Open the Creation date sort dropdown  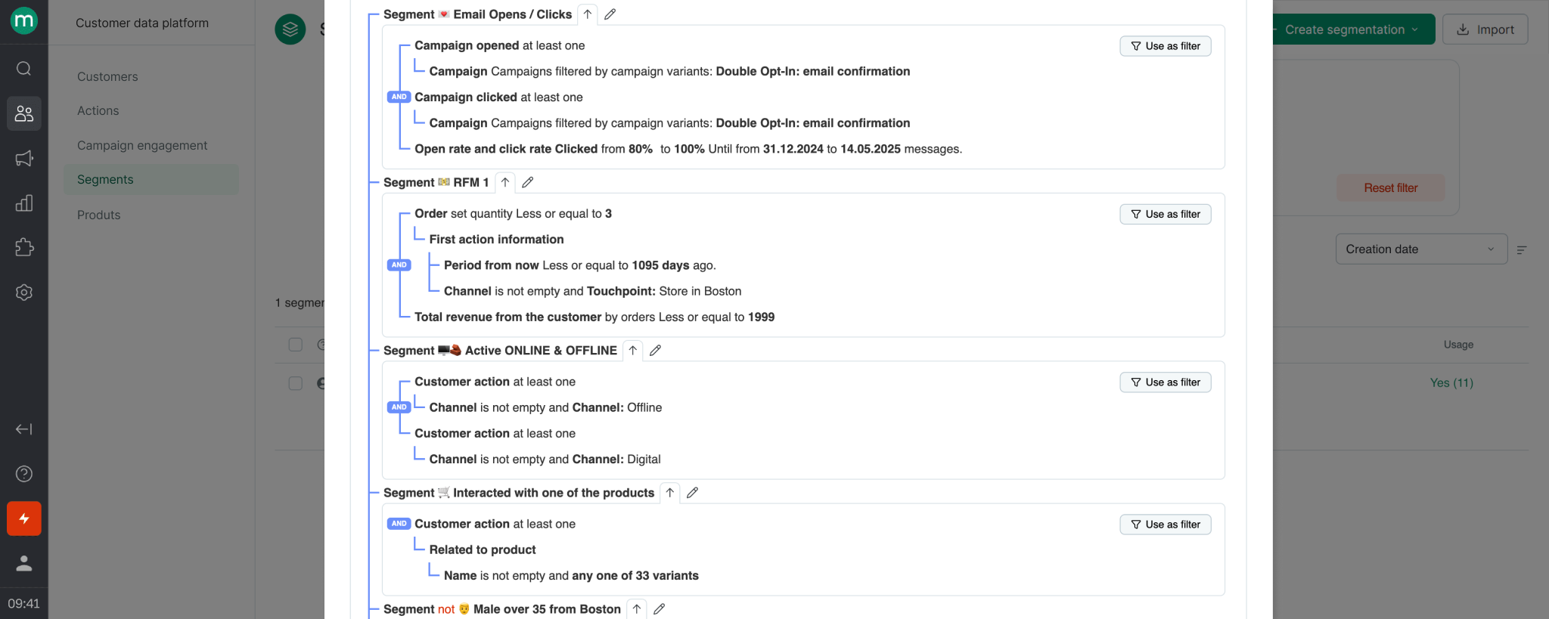click(1420, 249)
